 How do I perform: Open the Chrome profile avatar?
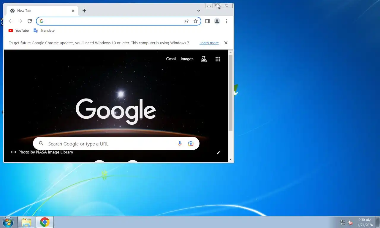tap(217, 21)
